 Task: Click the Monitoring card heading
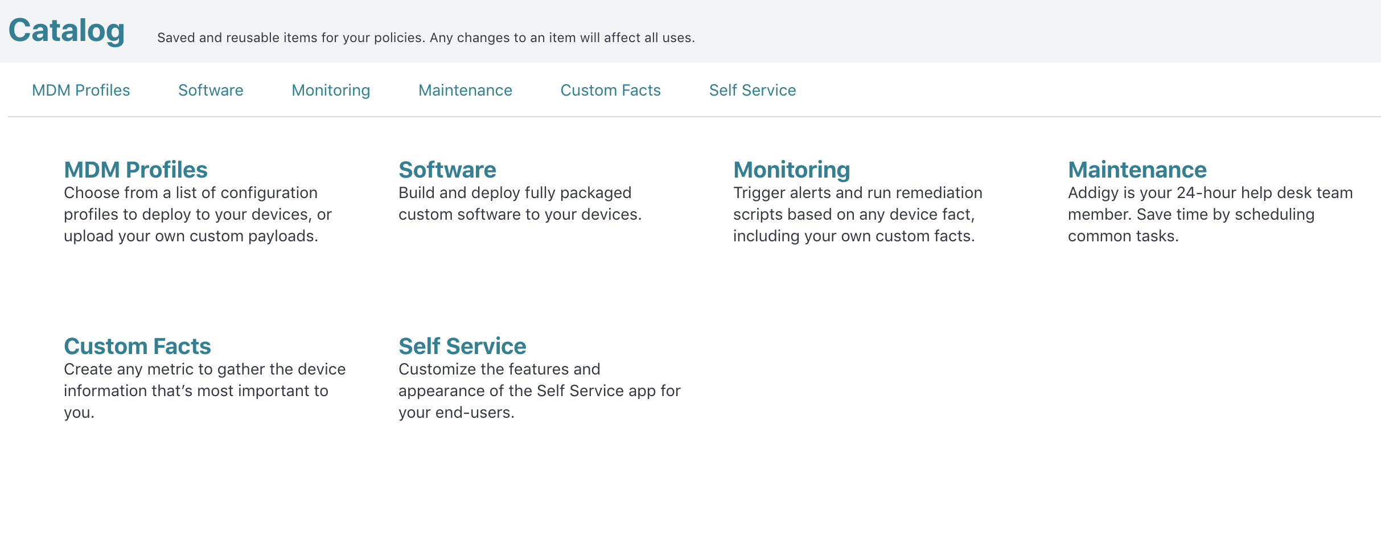[x=791, y=170]
